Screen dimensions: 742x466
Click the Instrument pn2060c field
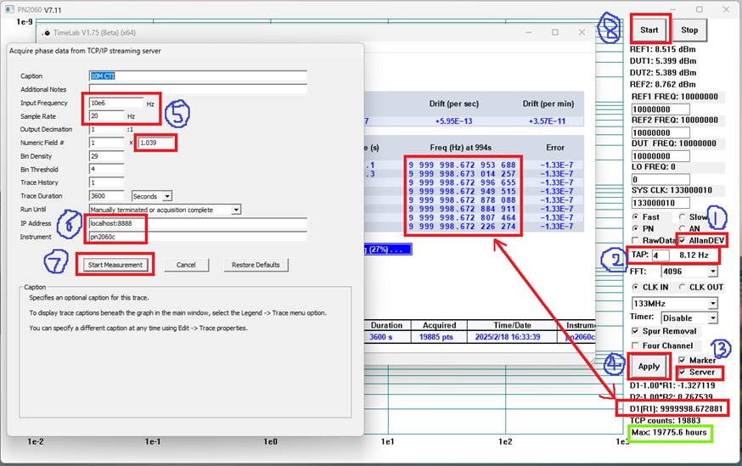tap(198, 237)
